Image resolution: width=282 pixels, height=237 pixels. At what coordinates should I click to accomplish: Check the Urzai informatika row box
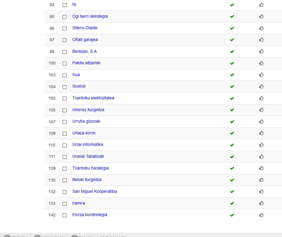pos(65,145)
